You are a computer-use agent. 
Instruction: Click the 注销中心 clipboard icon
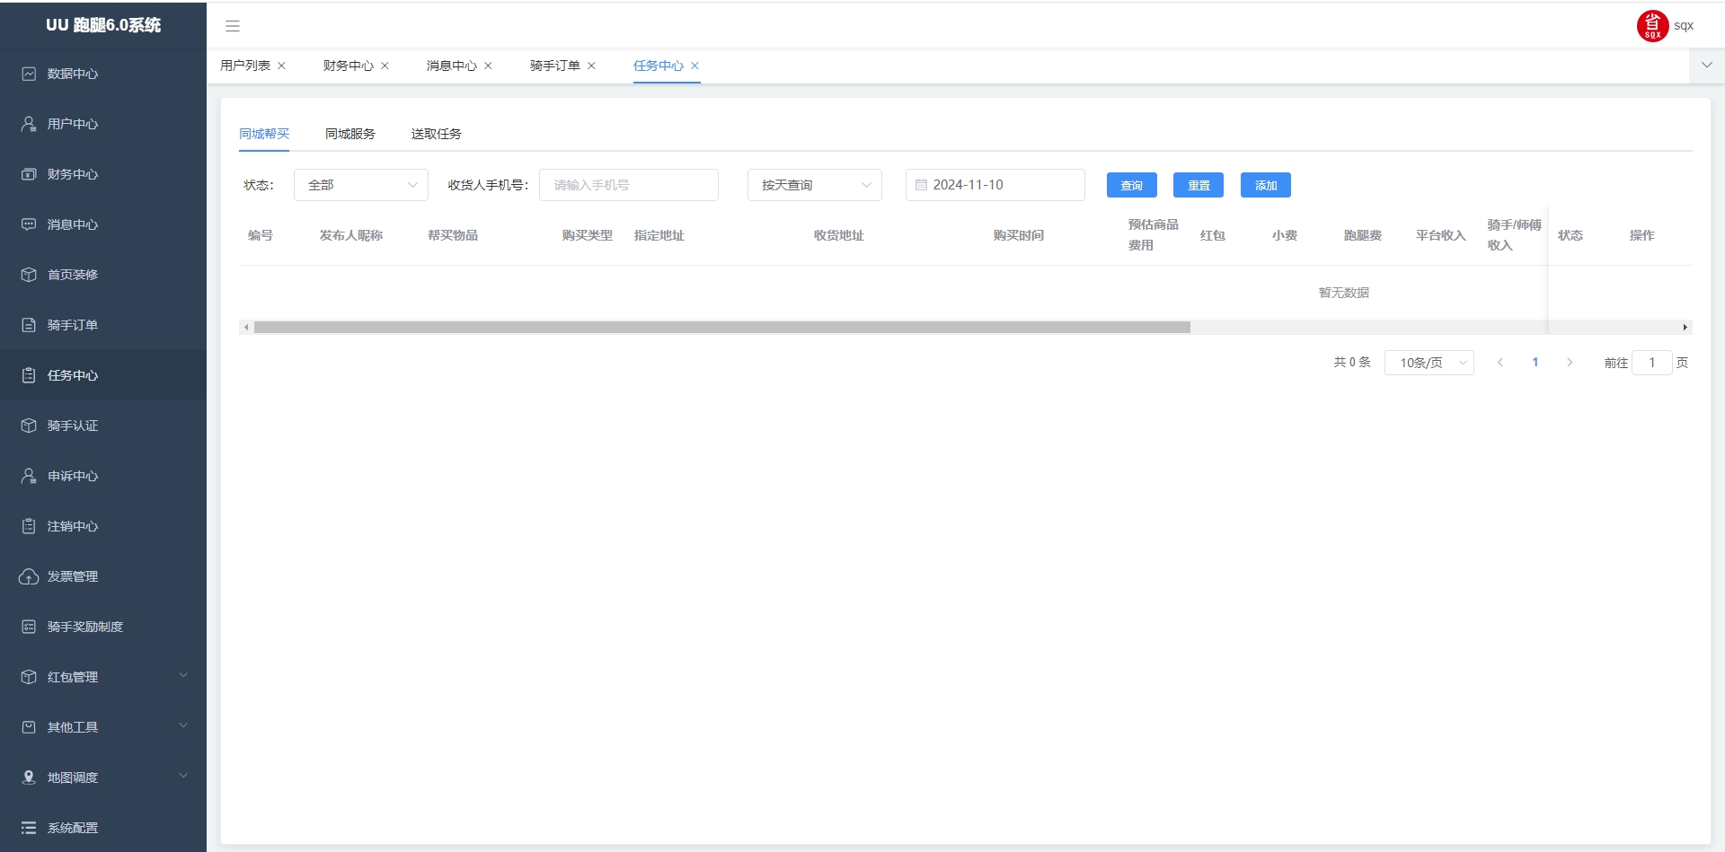coord(29,526)
